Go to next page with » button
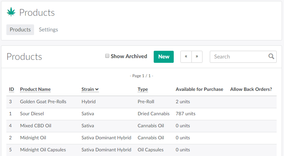Image resolution: width=284 pixels, height=156 pixels. (197, 56)
